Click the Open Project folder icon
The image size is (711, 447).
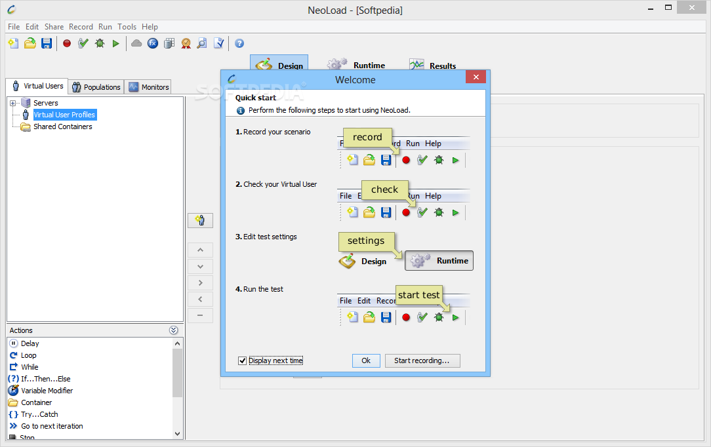point(30,43)
